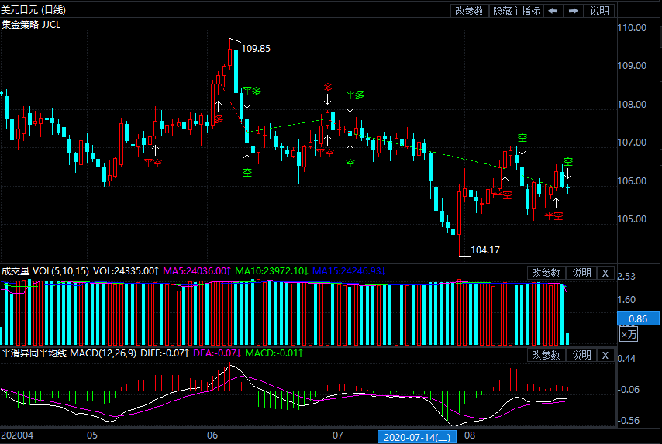
Task: Select the 集金策略 JJCL indicator label
Action: [31, 24]
